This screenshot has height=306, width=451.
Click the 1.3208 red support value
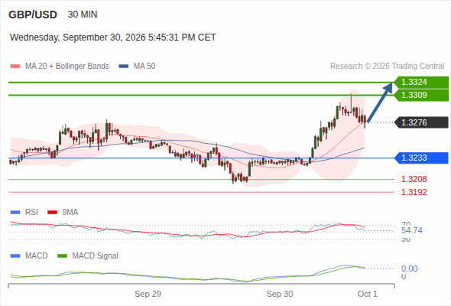[414, 179]
